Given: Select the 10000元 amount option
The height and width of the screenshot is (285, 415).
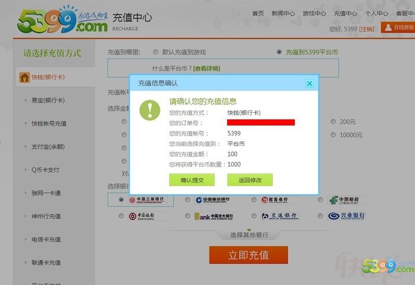Looking at the screenshot, I should (x=333, y=135).
